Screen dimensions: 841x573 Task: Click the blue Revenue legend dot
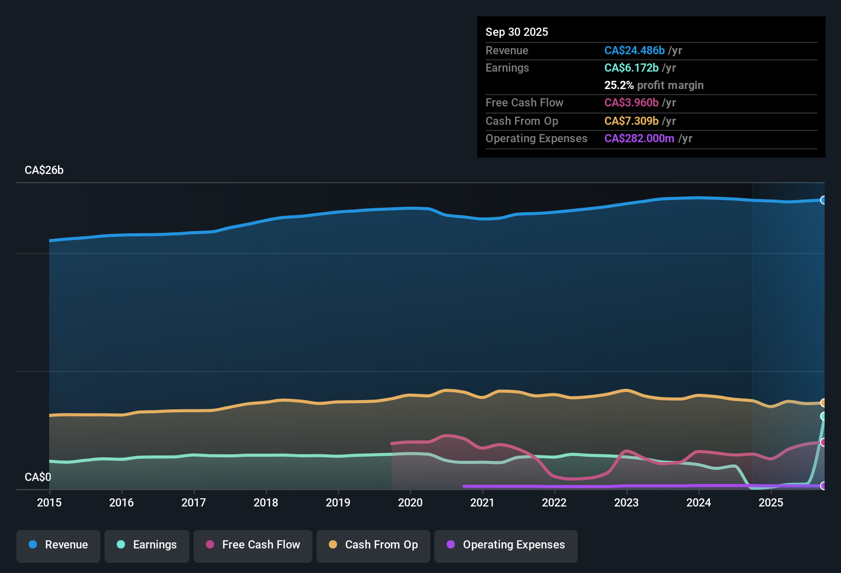coord(33,545)
